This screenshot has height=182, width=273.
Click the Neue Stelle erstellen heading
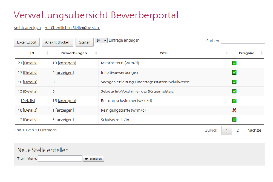pyautogui.click(x=43, y=150)
